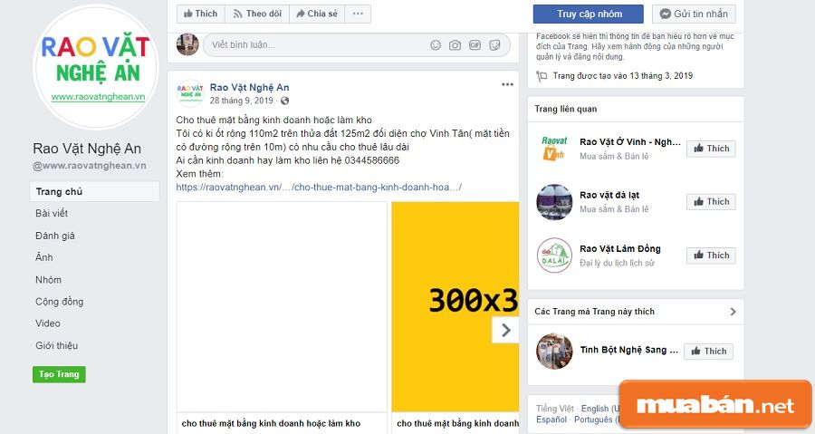Click the yellow 300x3 carousel image
This screenshot has height=434, width=815.
[x=455, y=306]
